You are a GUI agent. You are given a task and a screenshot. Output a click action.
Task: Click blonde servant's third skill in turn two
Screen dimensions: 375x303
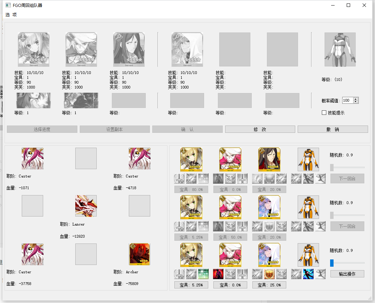tap(203, 226)
